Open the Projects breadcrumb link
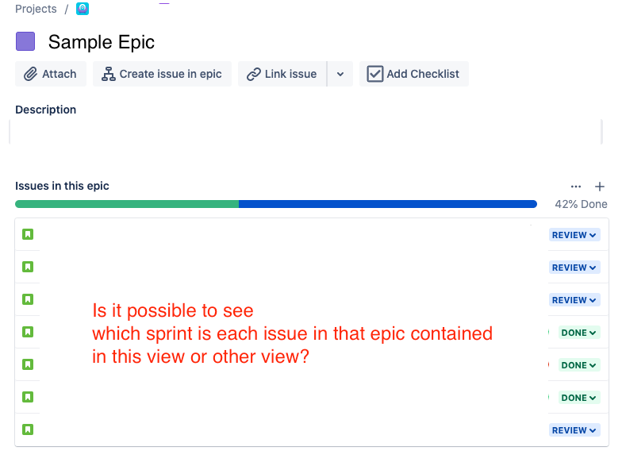The width and height of the screenshot is (622, 466). 36,9
